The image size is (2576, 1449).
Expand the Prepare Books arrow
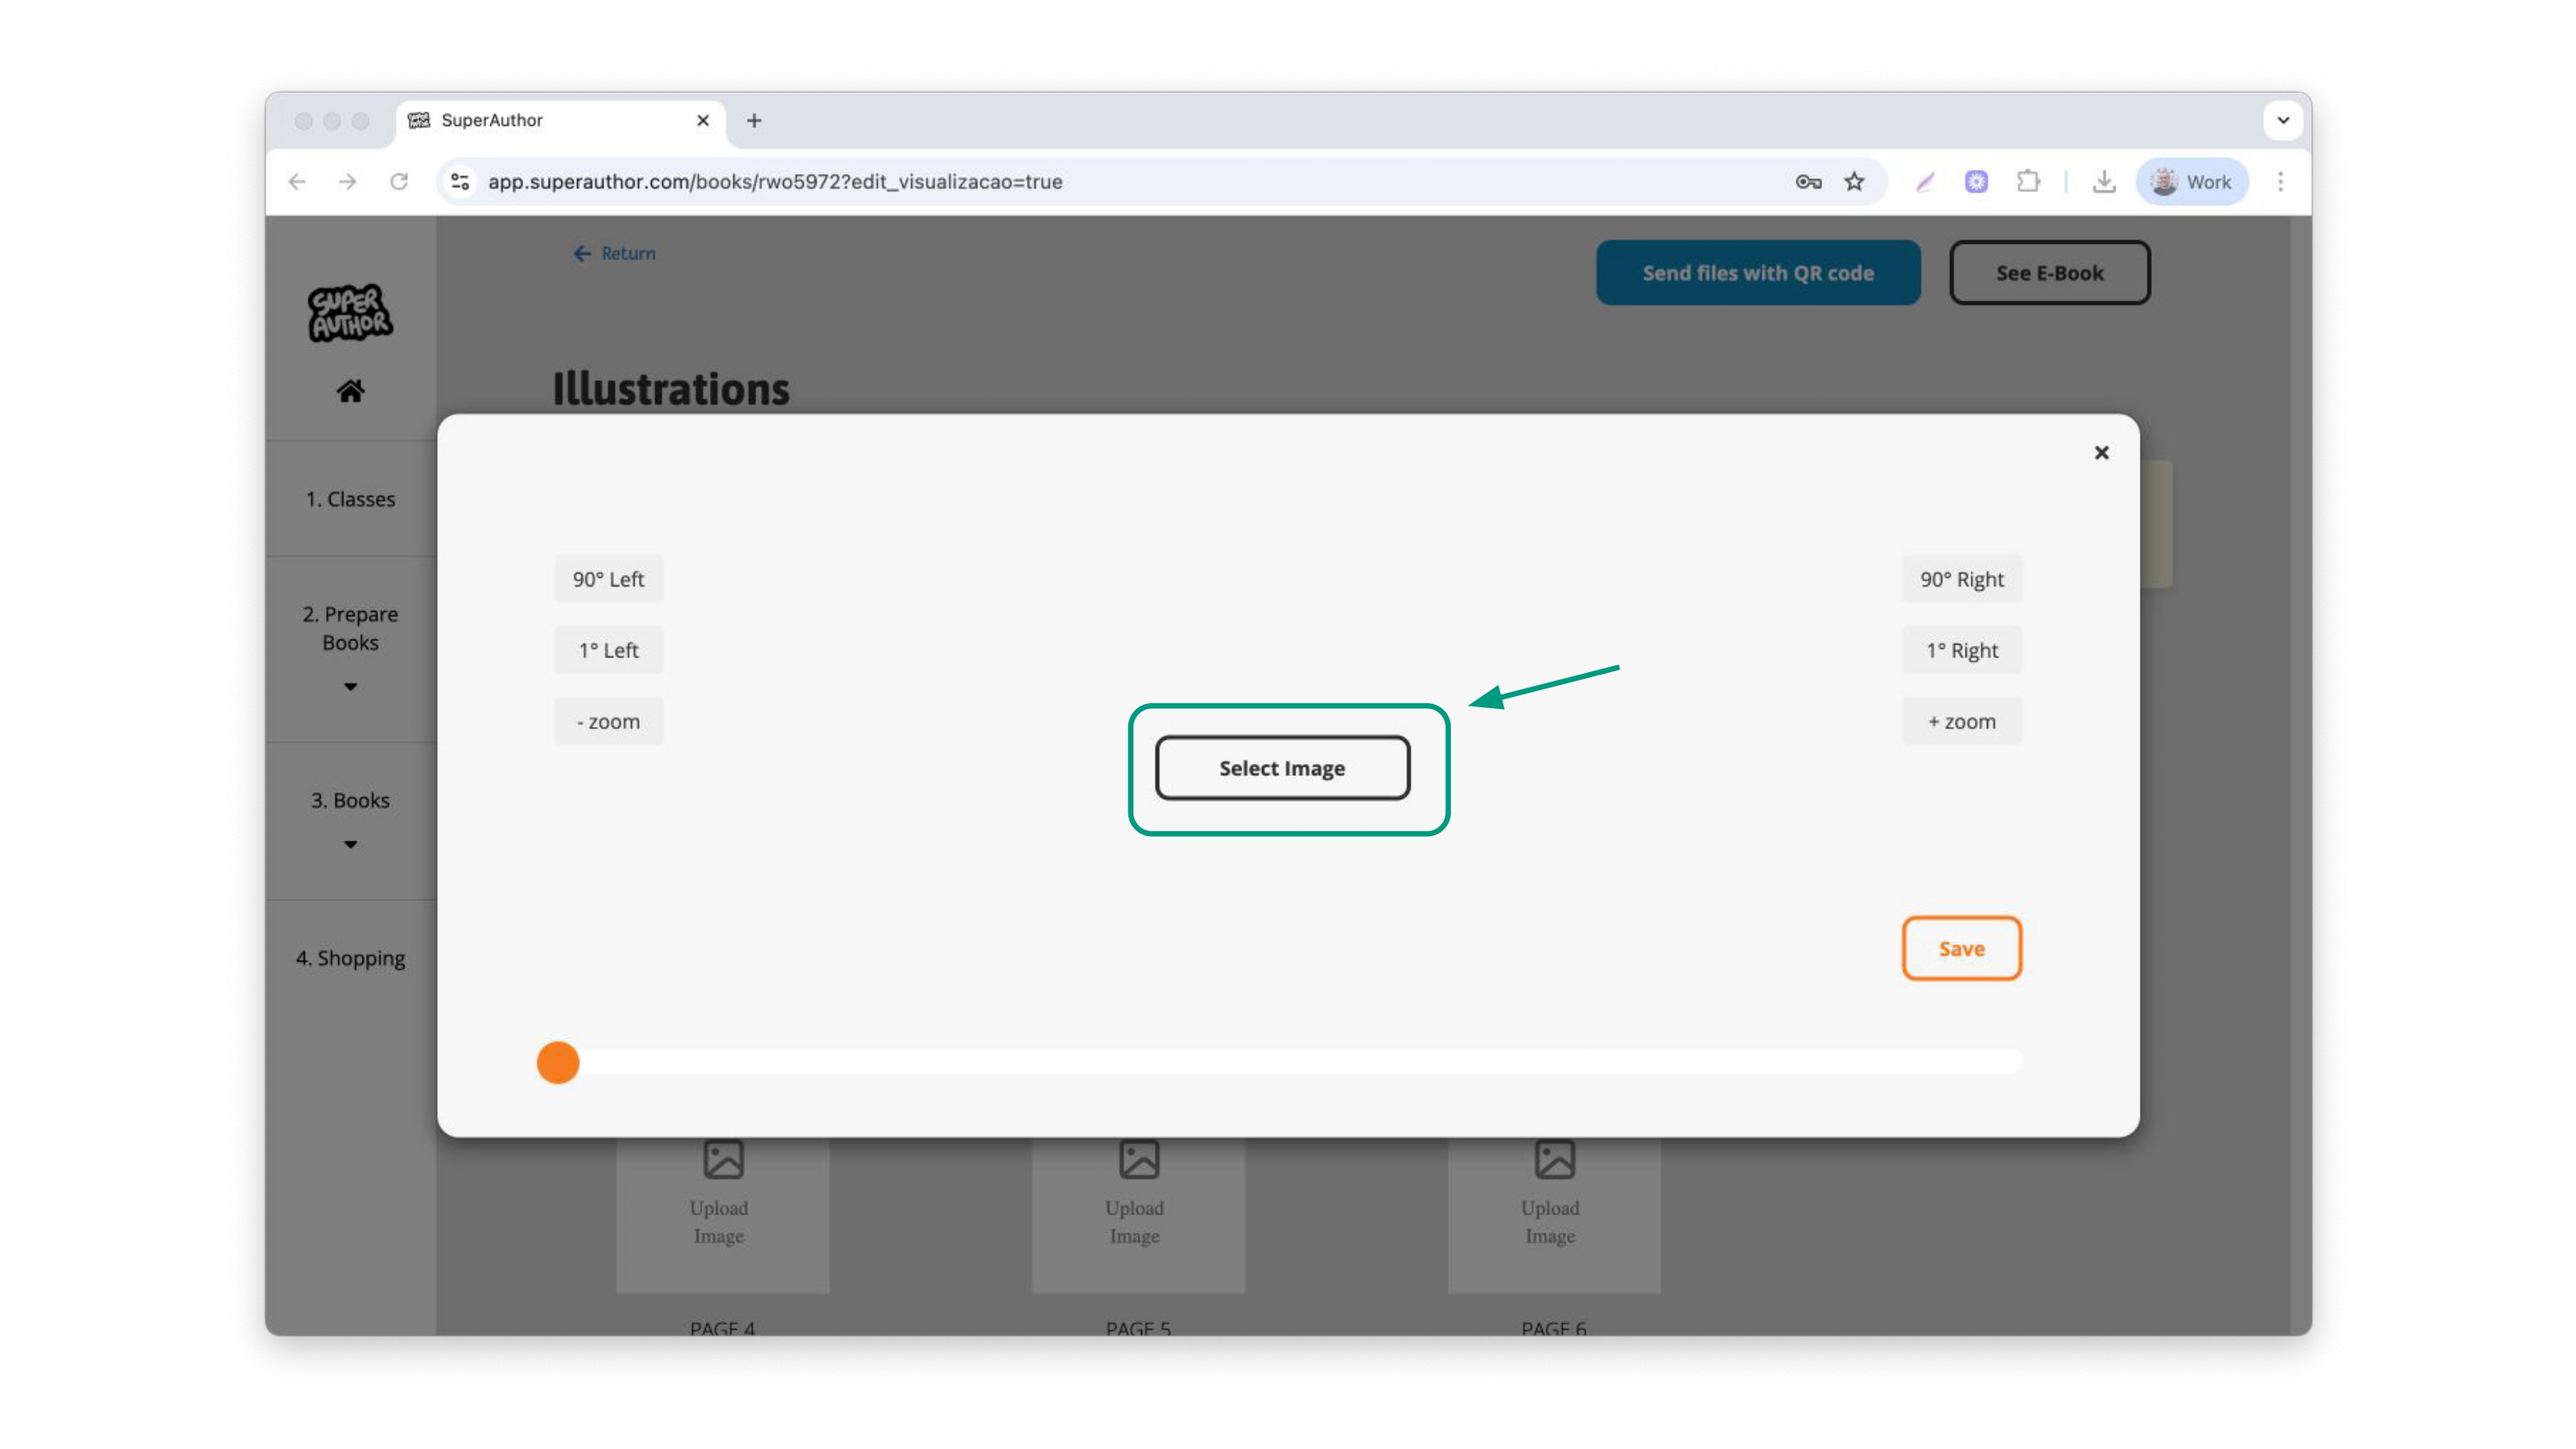pos(350,687)
